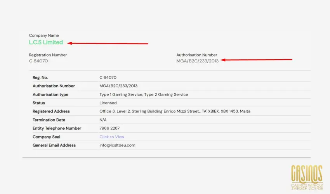Open the 'Click to View' company seal link
330x194 pixels.
pos(112,137)
